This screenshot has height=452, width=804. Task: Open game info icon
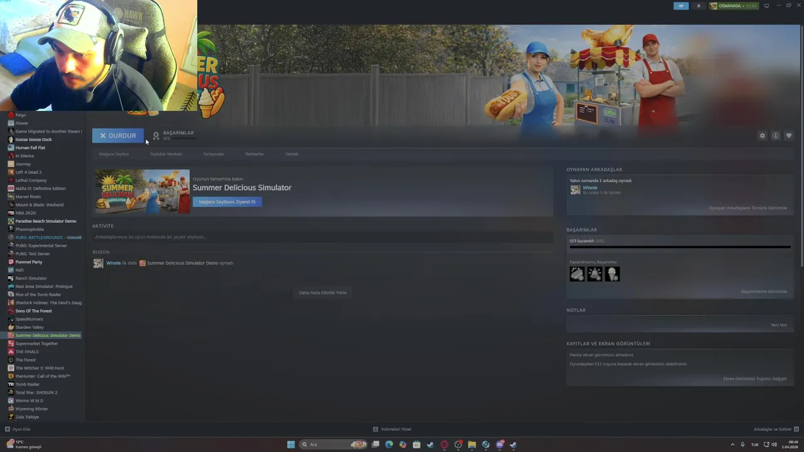(x=776, y=136)
